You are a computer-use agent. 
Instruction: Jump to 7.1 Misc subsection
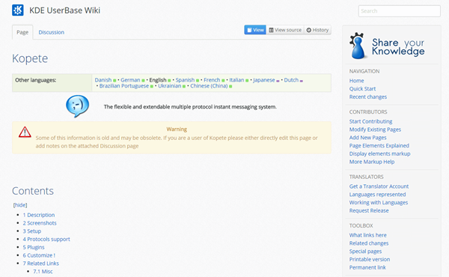pos(43,271)
